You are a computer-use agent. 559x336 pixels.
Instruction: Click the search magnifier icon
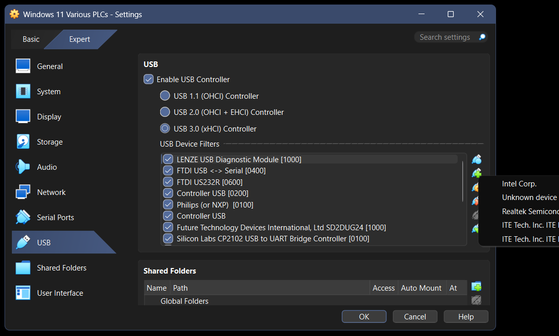[482, 37]
